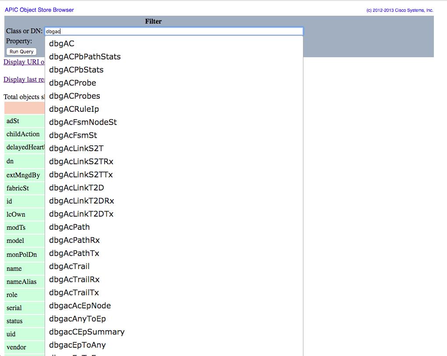Viewport: 447px width, 356px height.
Task: Select the dbgACRuleIp suggestion
Action: coord(74,109)
